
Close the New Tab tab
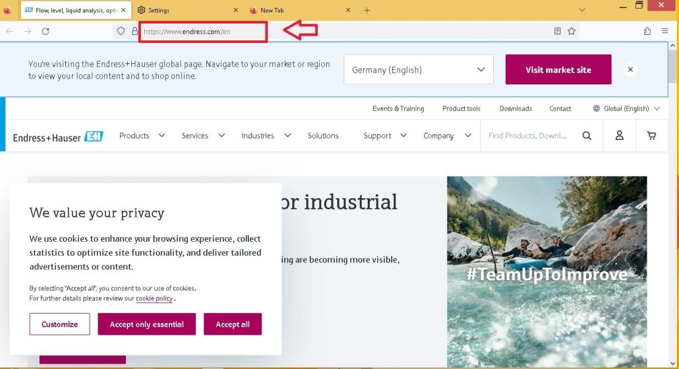[x=348, y=10]
